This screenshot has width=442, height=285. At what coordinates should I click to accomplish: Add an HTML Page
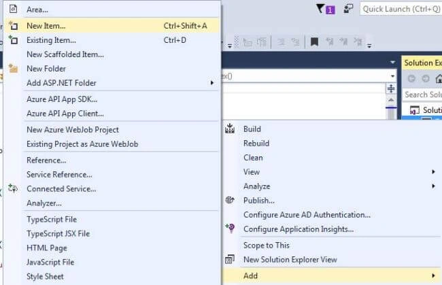coord(112,248)
